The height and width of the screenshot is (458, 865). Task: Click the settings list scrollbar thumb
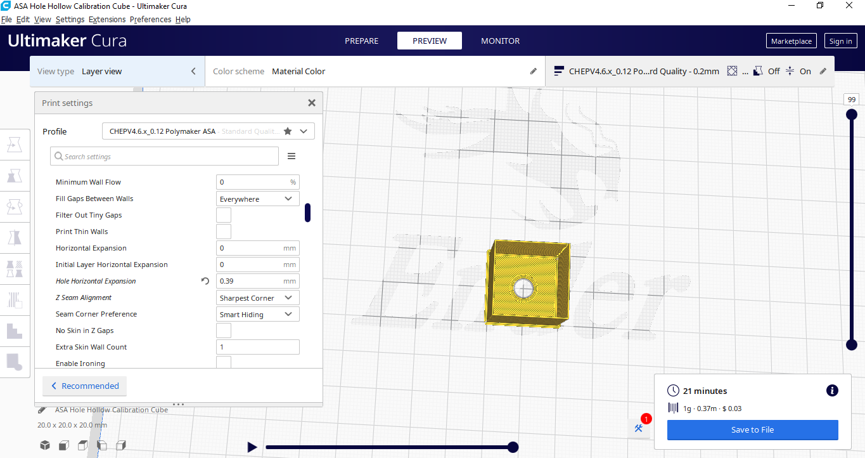click(x=307, y=213)
